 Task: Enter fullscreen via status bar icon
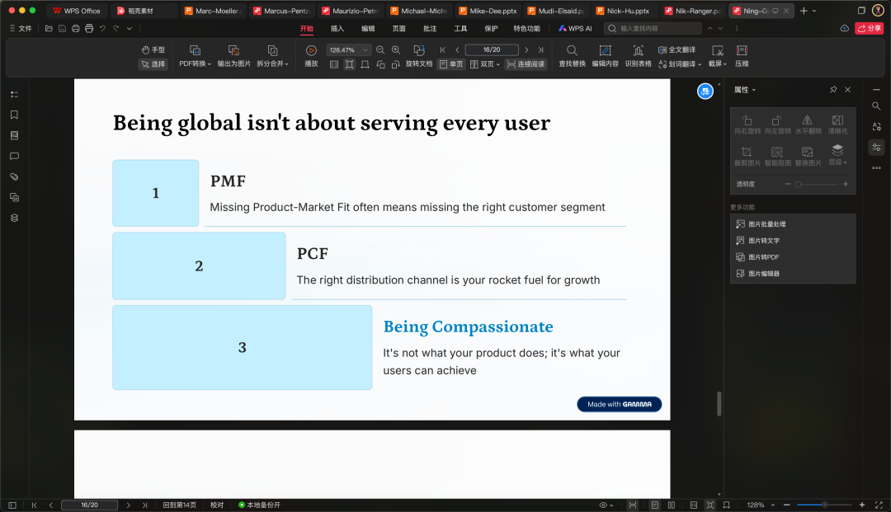[x=879, y=505]
